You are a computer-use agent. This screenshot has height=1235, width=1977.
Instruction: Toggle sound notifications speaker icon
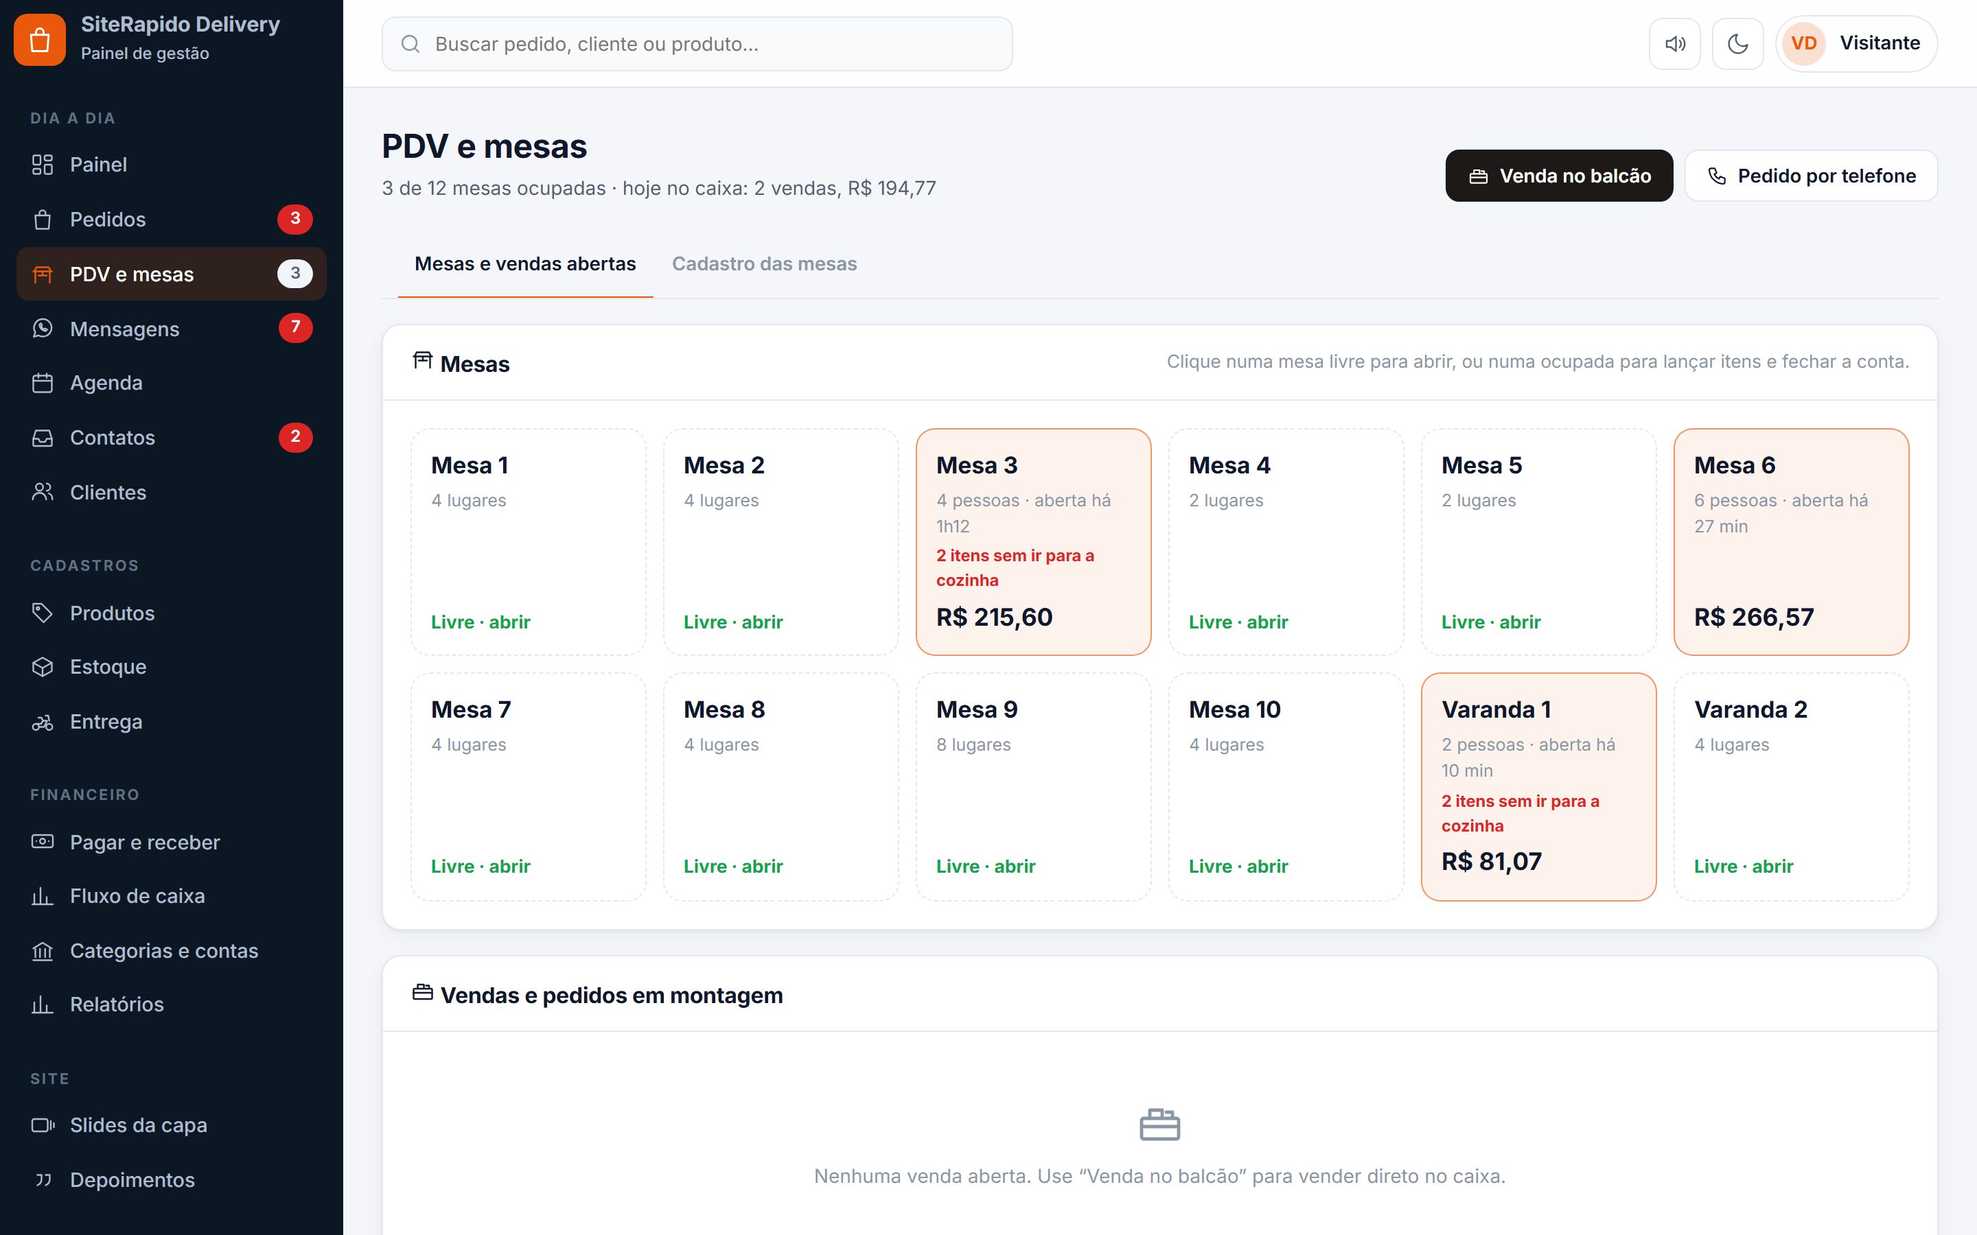[1674, 44]
